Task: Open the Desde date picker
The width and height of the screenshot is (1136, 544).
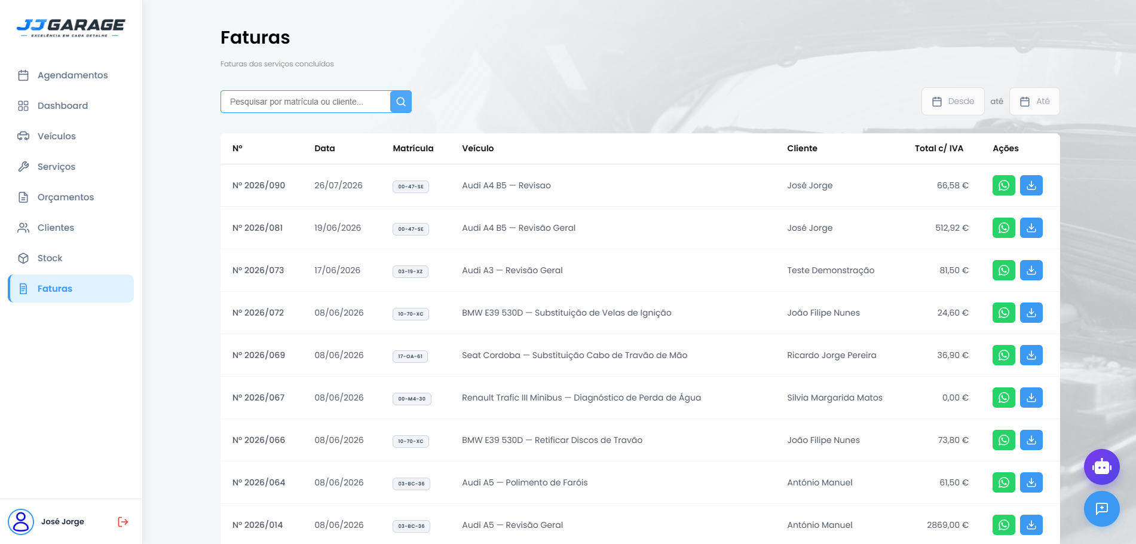Action: (x=953, y=102)
